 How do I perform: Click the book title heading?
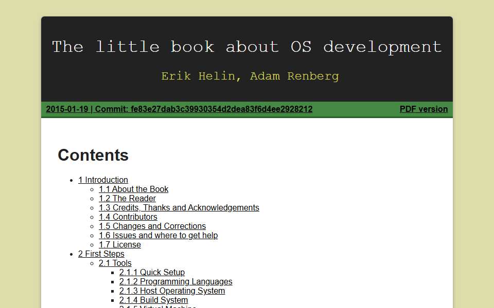[247, 47]
